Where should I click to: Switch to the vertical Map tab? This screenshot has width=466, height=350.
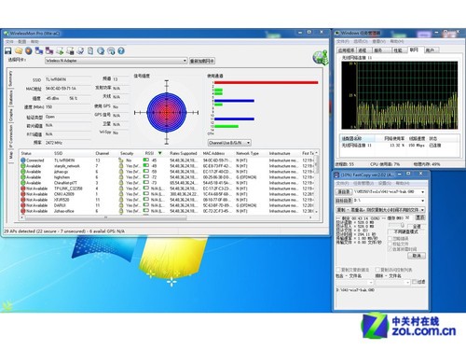click(x=10, y=155)
